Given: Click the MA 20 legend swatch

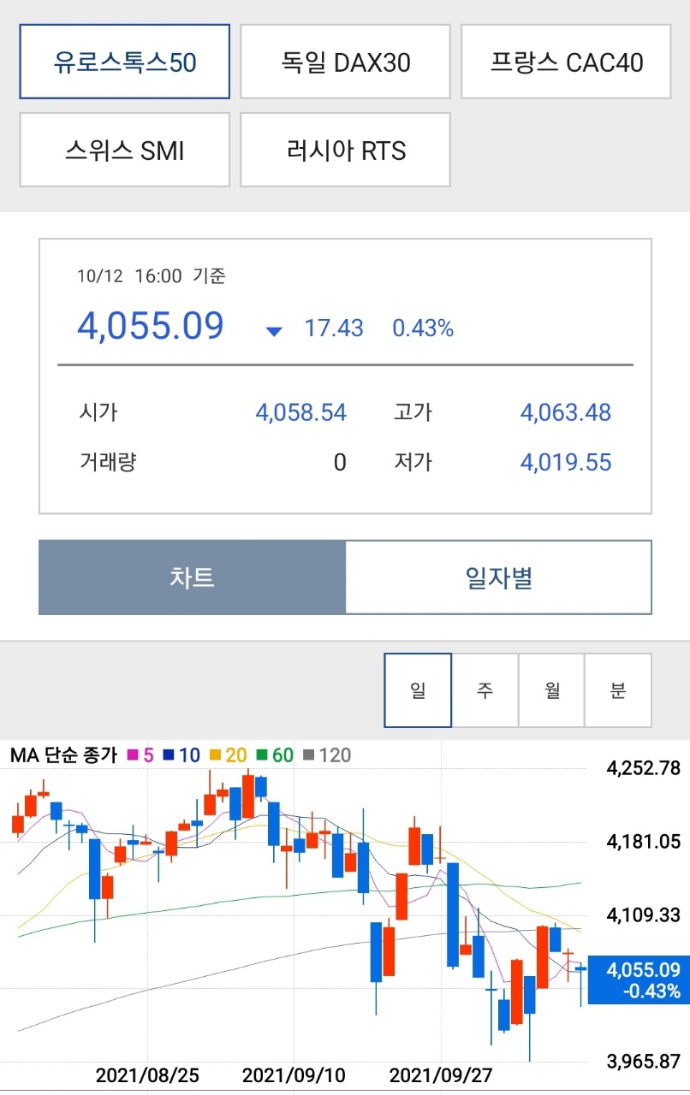Looking at the screenshot, I should point(216,755).
